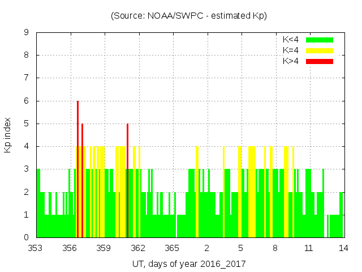This screenshot has width=362, height=272.
Task: Click the red K>4 legend swatch
Action: 320,61
